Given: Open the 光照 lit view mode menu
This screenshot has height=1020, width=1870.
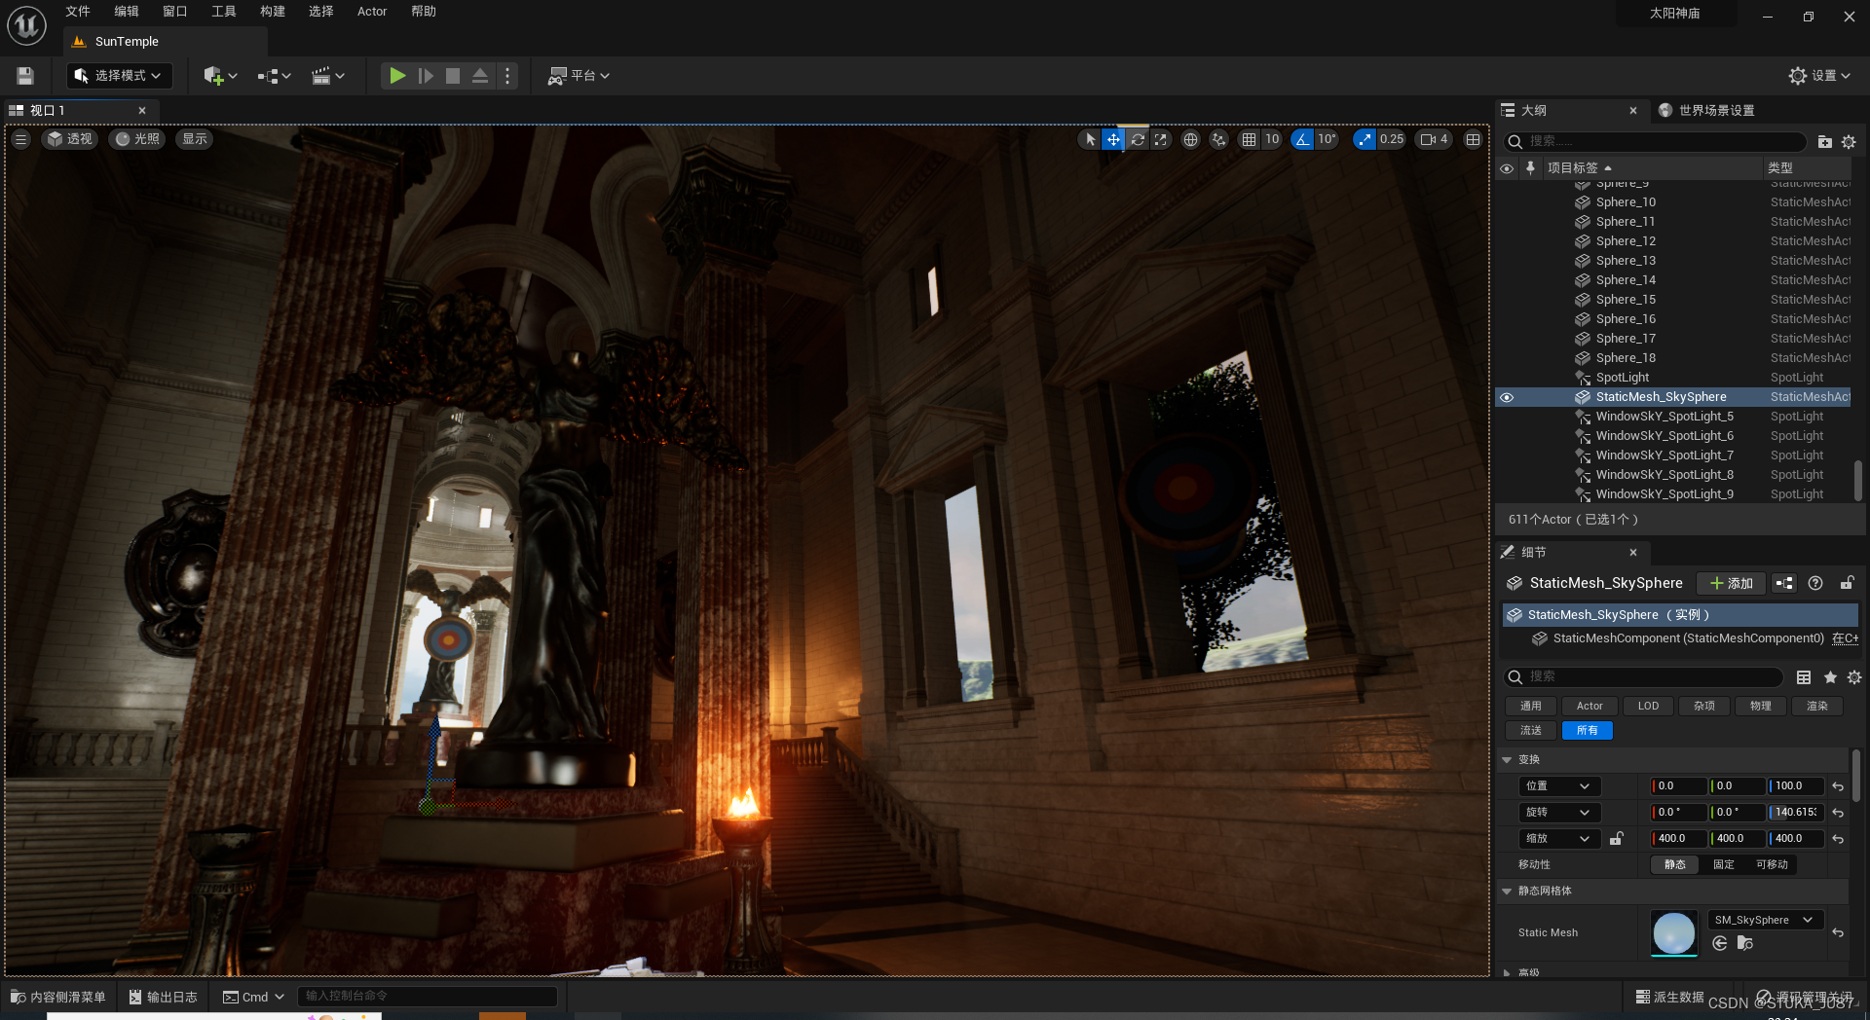Looking at the screenshot, I should point(137,139).
